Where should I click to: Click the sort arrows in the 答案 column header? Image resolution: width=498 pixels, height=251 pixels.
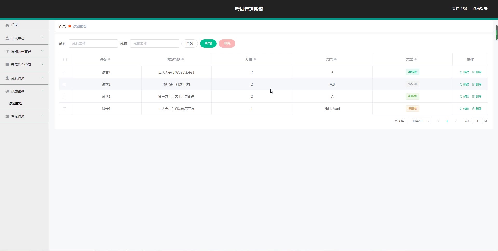tap(335, 59)
